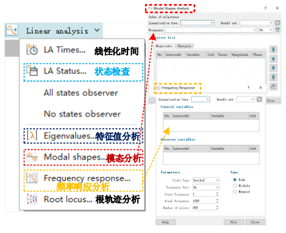Click the Eigenvalues lambda icon
The width and height of the screenshot is (286, 233).
pyautogui.click(x=32, y=135)
